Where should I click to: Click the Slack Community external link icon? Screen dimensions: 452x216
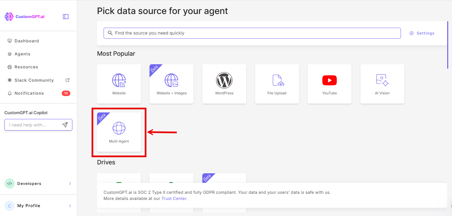68,80
